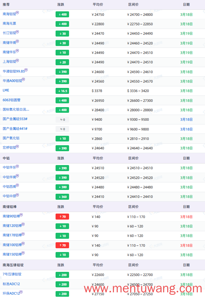Open the 国产氧化铝 link
This screenshot has height=298, width=205.
point(11,138)
